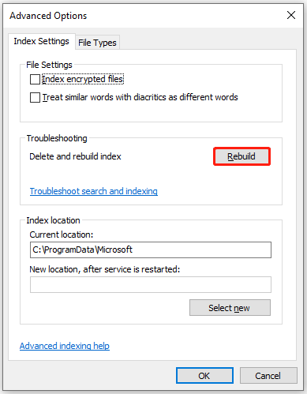The width and height of the screenshot is (307, 394).
Task: Focus the empty New location text field
Action: click(151, 284)
